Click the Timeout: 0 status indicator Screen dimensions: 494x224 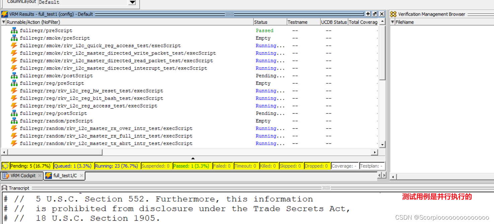tap(246, 166)
